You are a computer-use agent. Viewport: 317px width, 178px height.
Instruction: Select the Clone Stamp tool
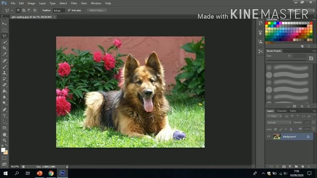point(4,73)
